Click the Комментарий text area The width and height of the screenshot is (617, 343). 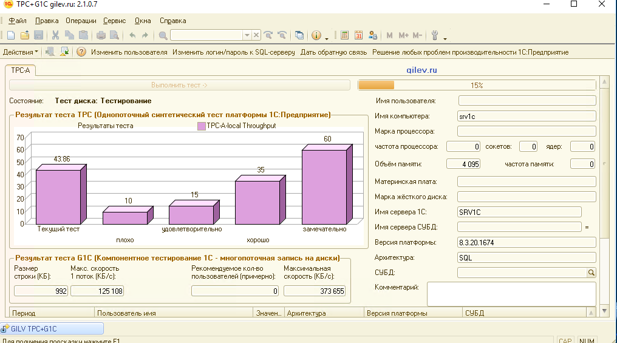pyautogui.click(x=511, y=293)
